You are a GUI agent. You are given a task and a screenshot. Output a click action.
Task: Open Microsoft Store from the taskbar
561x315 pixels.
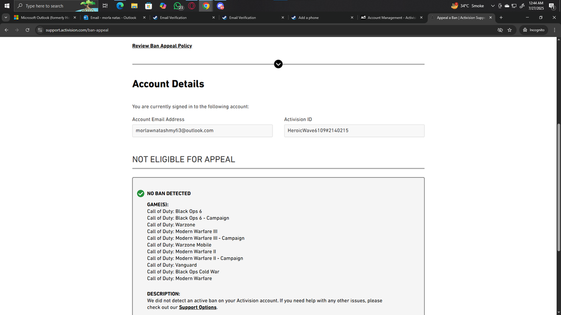(x=148, y=5)
